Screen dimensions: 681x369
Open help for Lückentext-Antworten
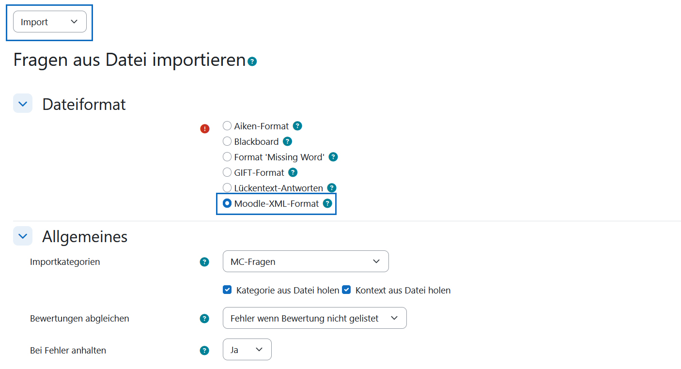332,188
